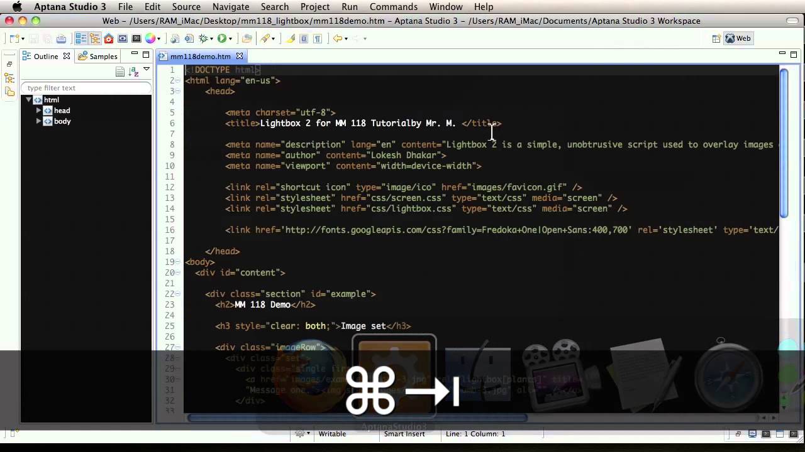Screen dimensions: 805x452
Task: Toggle the highlighter mark occurrences icon
Action: coord(290,38)
